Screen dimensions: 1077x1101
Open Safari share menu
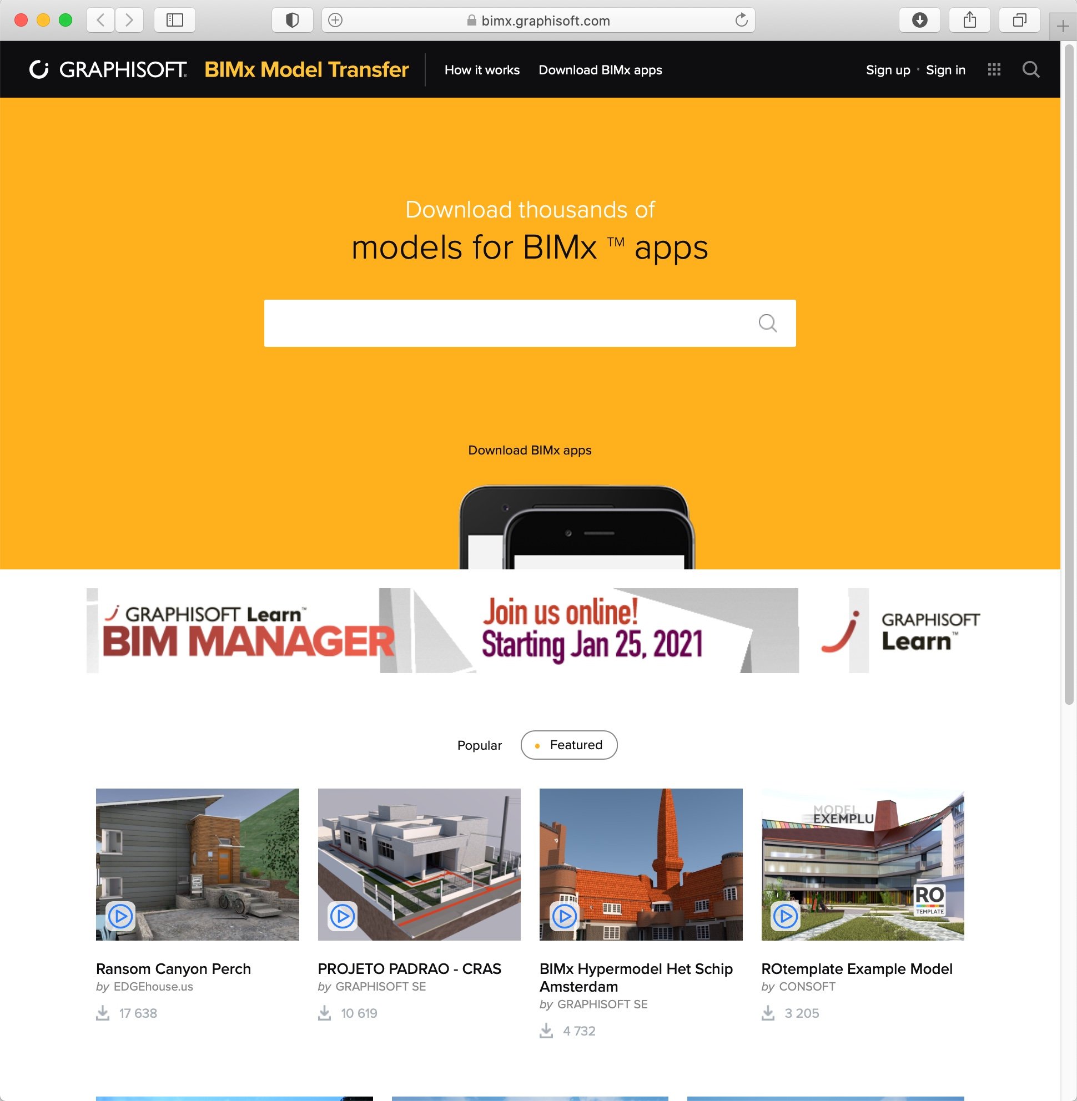pos(969,21)
